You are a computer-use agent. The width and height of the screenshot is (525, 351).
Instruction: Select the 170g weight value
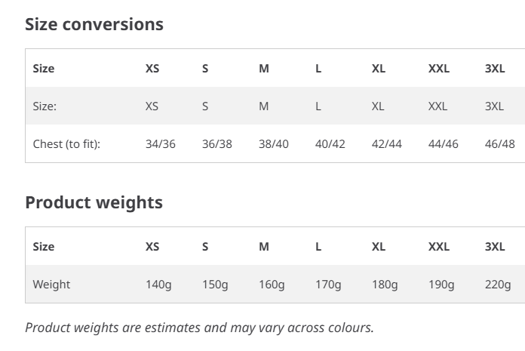(x=328, y=285)
